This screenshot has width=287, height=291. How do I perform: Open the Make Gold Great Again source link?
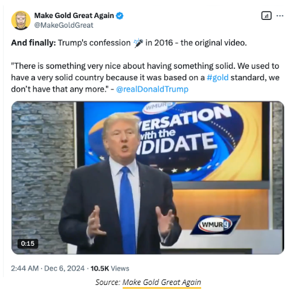tap(161, 283)
